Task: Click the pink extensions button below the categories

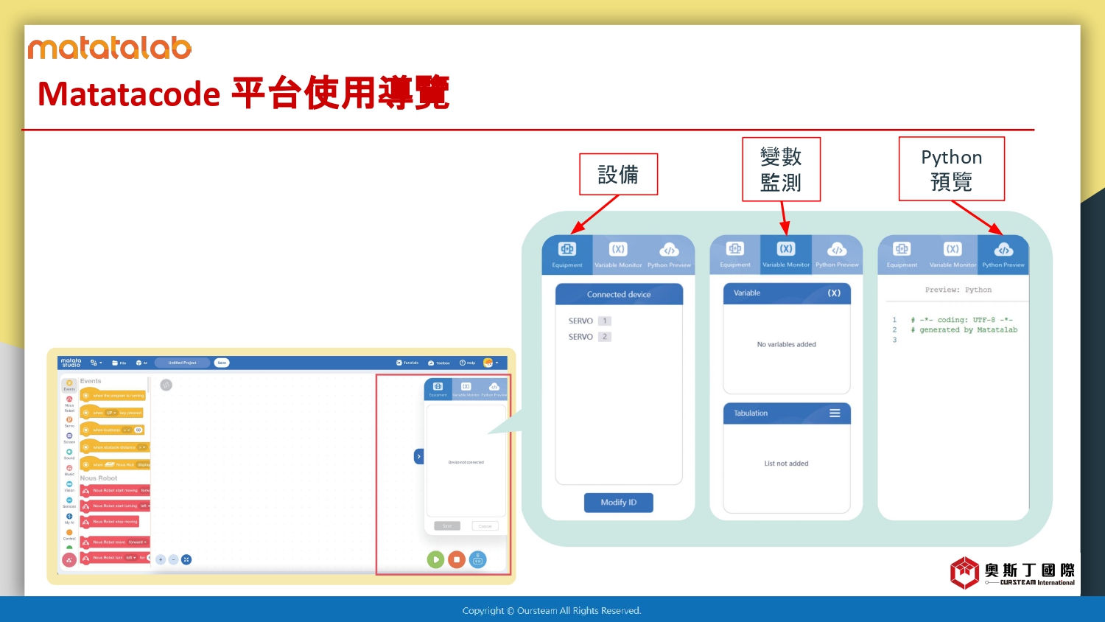Action: point(69,560)
